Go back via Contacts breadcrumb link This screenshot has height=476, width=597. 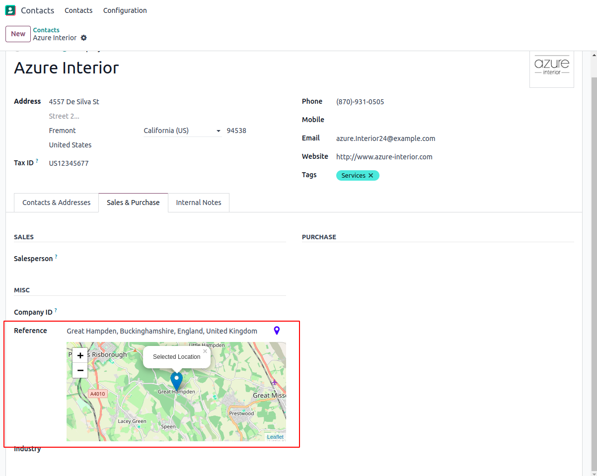(46, 30)
